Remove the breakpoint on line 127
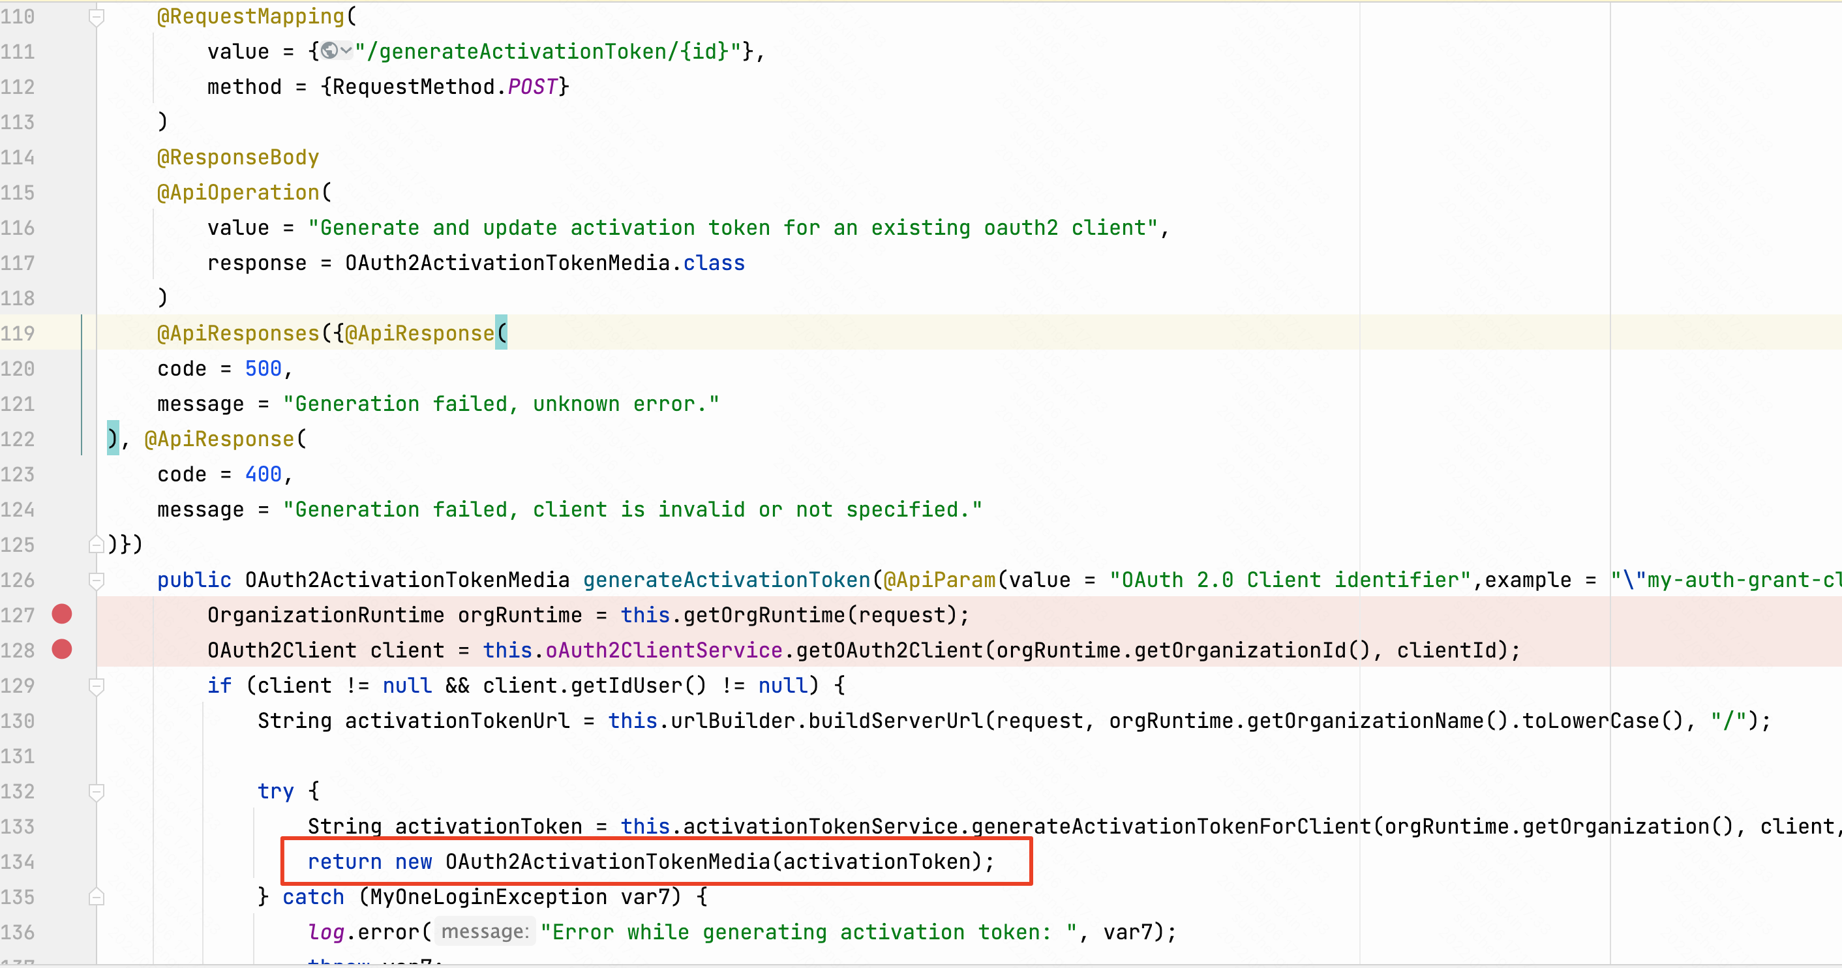The height and width of the screenshot is (968, 1842). coord(62,614)
